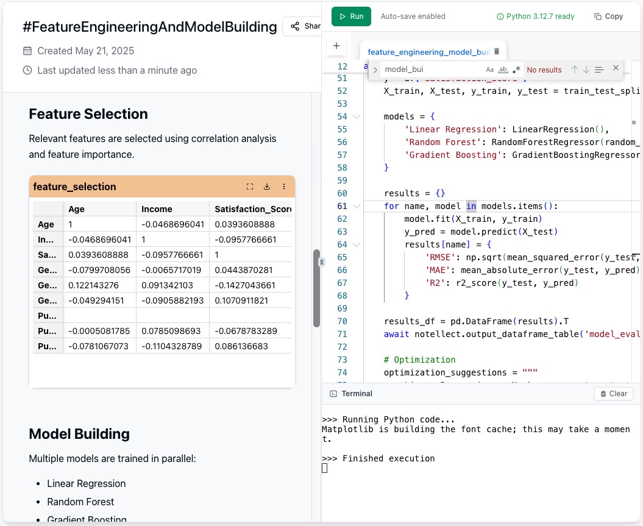Open feature_selection table more options menu
This screenshot has height=526, width=643.
[x=284, y=187]
